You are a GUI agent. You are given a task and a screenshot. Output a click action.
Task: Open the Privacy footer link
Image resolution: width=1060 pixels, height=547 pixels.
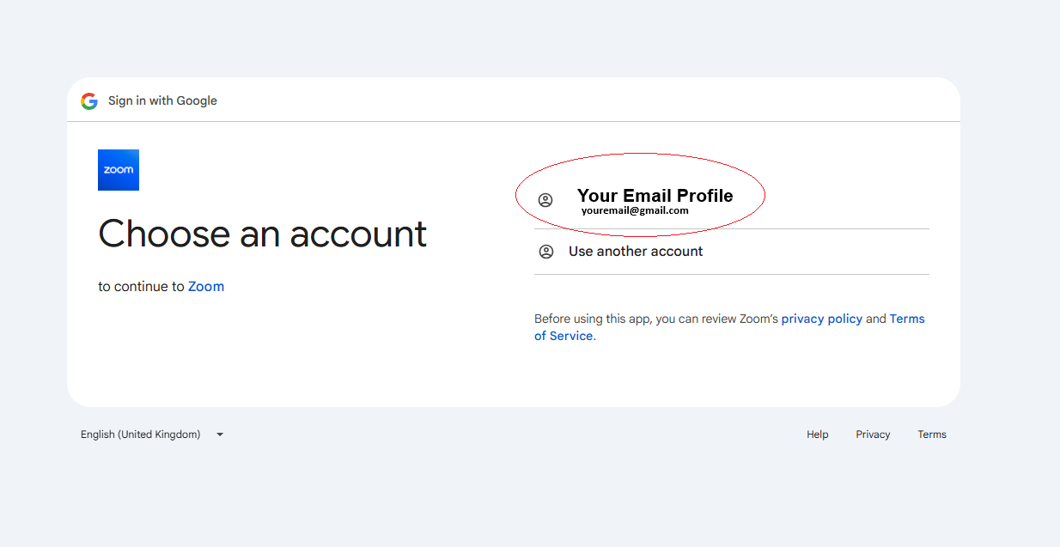(x=873, y=435)
